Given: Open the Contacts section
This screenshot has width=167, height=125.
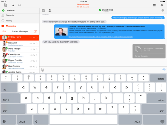Looking at the screenshot, I should pyautogui.click(x=19, y=15).
